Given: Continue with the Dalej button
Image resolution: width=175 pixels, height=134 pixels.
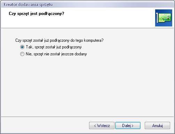Looking at the screenshot, I should [128, 126].
